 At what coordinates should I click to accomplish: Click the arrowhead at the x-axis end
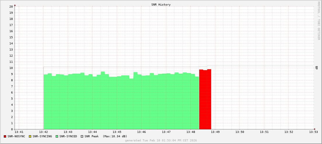315,129
